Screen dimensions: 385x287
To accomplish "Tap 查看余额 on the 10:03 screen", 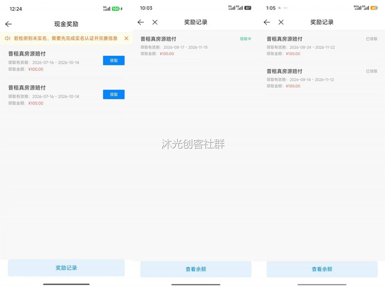I will (196, 269).
